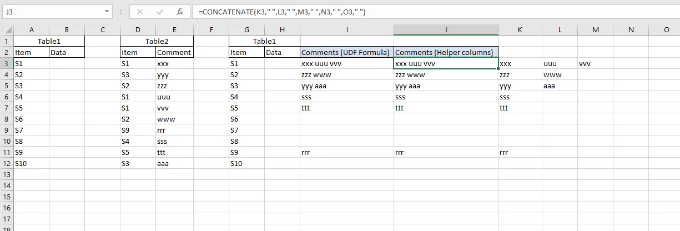680x231 pixels.
Task: Click the Comments (Helper columns) header cell
Action: coord(446,53)
